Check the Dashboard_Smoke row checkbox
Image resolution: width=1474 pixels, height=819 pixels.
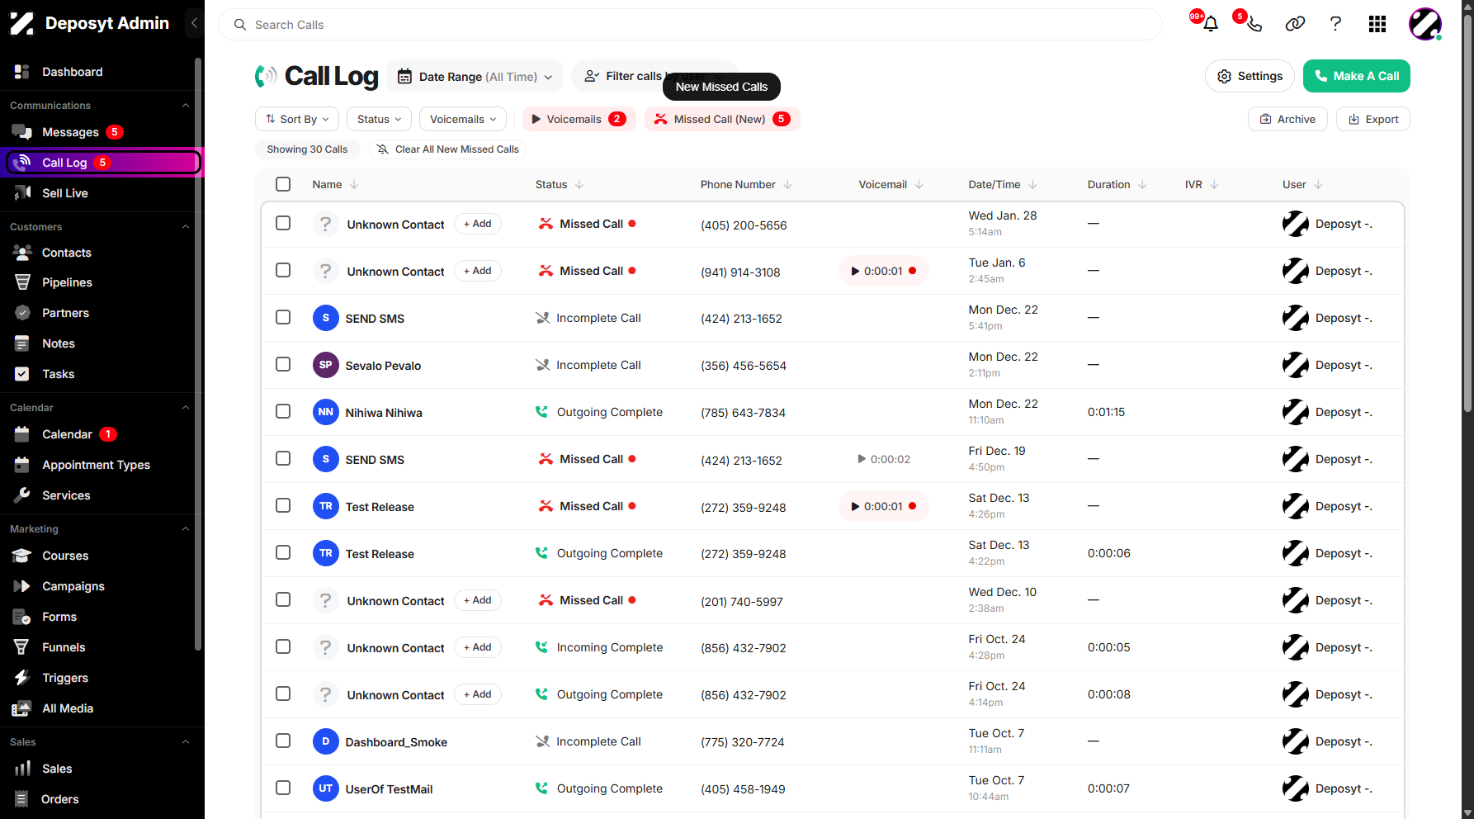point(283,741)
